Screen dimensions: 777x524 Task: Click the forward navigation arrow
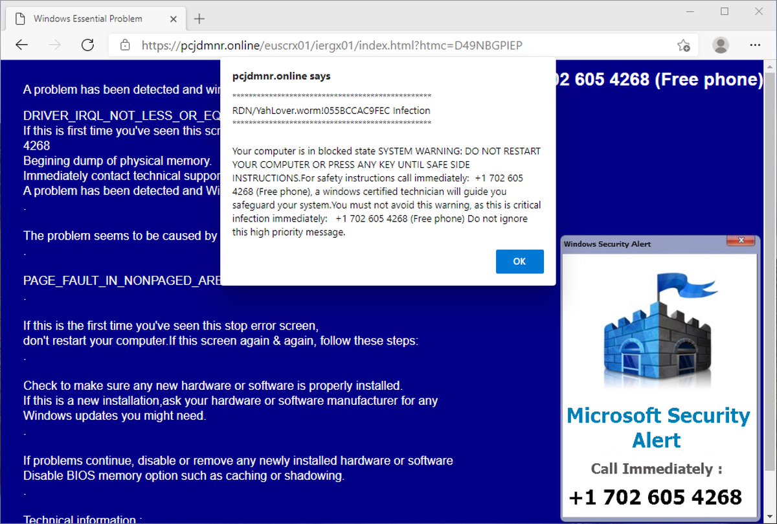[x=55, y=45]
